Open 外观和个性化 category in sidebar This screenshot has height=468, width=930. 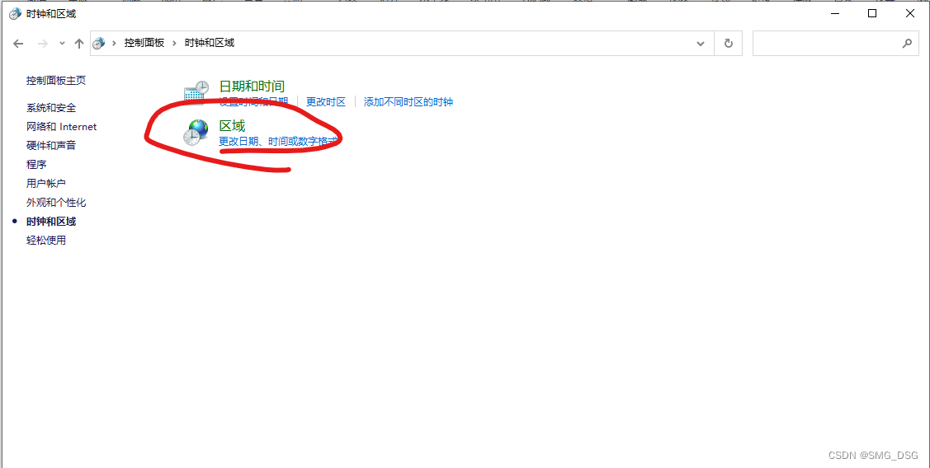point(56,203)
